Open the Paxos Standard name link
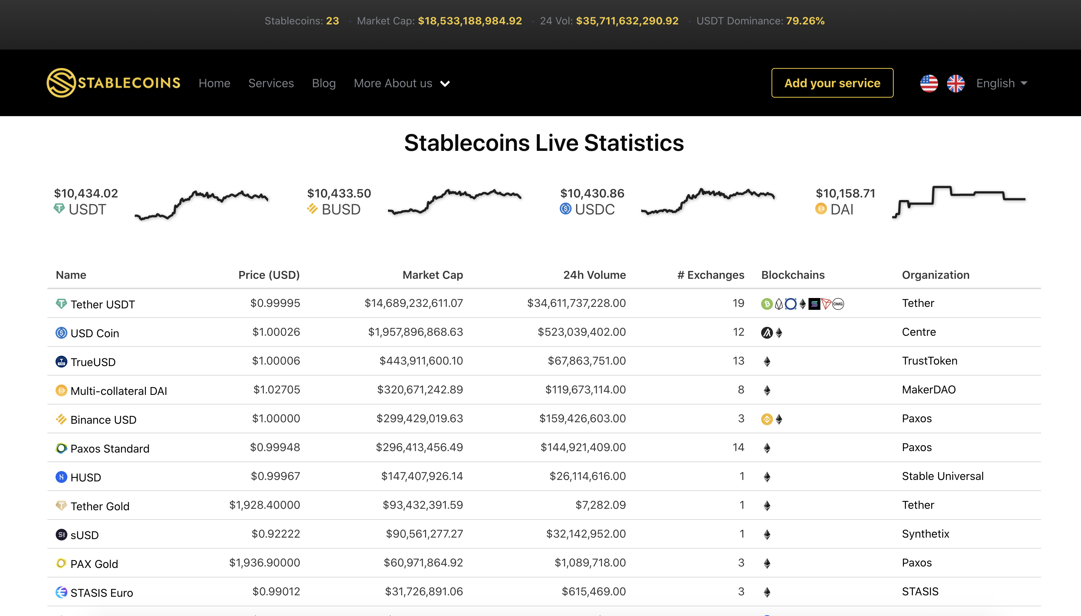 point(110,449)
